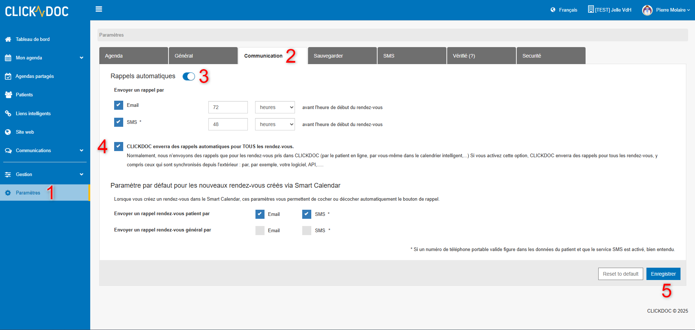Uncheck the send-reminders-for-ALL-appointments checkbox
The width and height of the screenshot is (695, 330).
118,146
